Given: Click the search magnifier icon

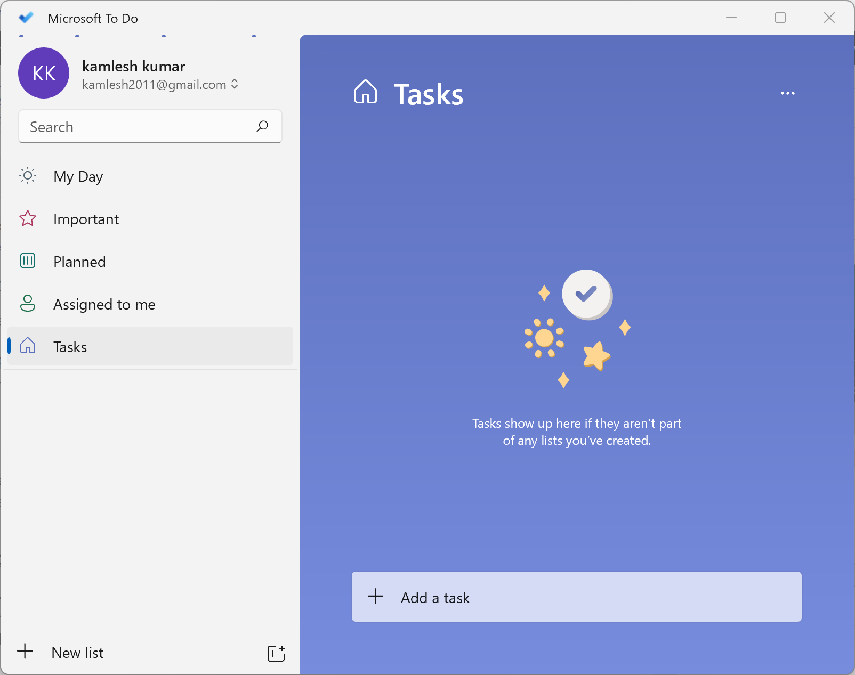Looking at the screenshot, I should (x=262, y=126).
